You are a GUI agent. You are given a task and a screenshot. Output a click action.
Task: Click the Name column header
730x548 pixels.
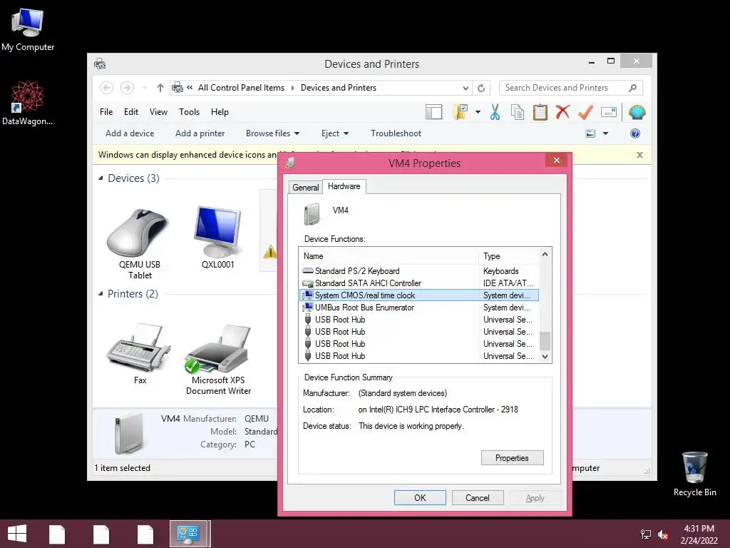(x=389, y=256)
